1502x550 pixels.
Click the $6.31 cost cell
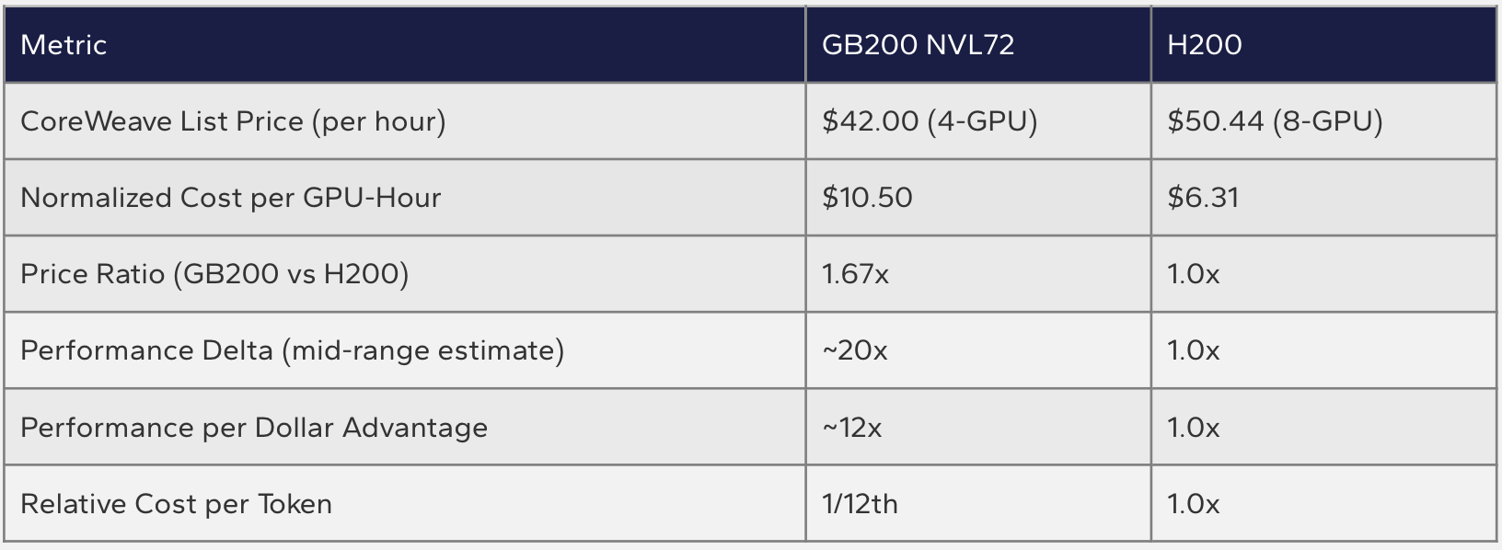point(1203,198)
